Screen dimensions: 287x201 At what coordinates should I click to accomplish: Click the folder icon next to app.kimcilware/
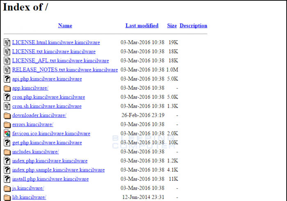tap(7, 88)
